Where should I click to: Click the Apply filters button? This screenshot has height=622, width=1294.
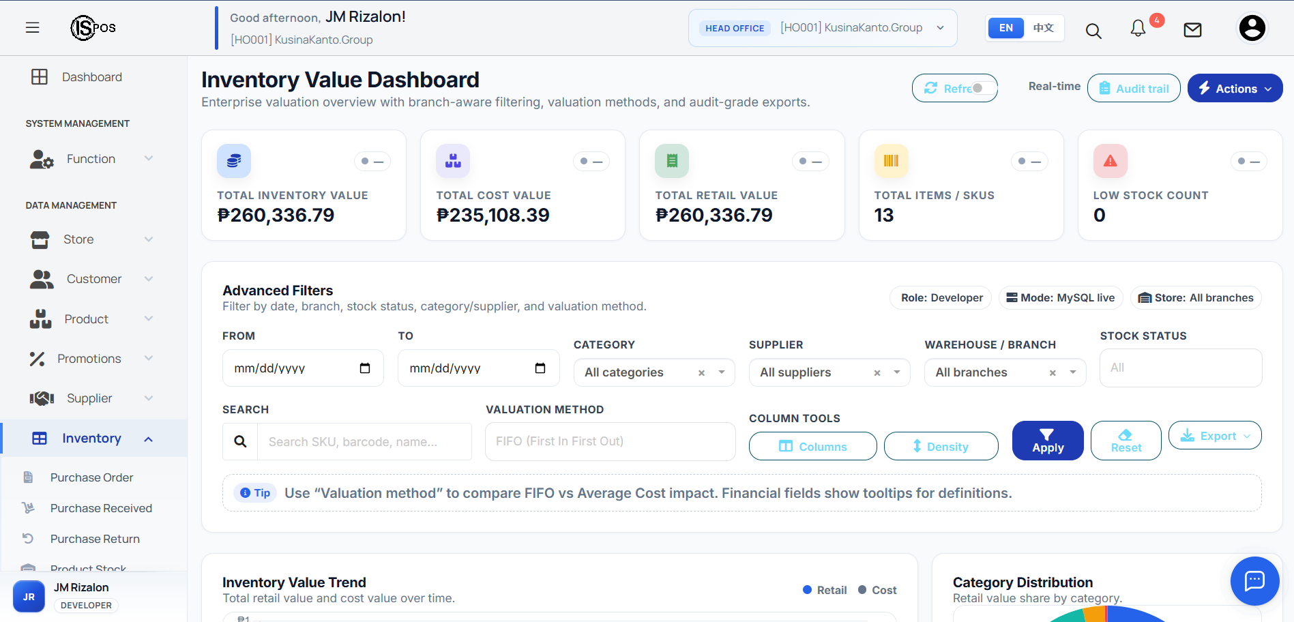tap(1048, 441)
